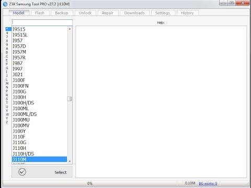
Task: Minimize the Z3X Samsung Tool window
Action: pos(224,3)
